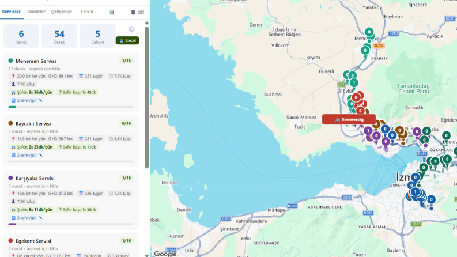This screenshot has width=457, height=257.
Task: Click Şoför: 3s 36dk/gün badge
Action: tap(32, 92)
